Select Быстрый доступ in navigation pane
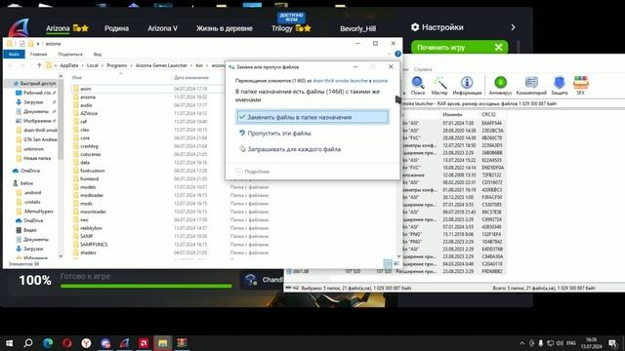625x351 pixels. (x=38, y=84)
